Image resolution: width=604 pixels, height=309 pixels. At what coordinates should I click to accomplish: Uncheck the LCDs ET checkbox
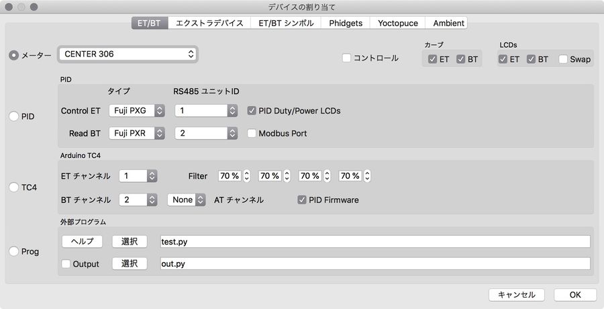click(x=503, y=59)
